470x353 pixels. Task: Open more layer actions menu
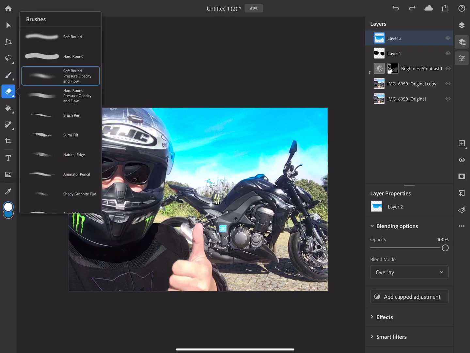click(x=462, y=226)
